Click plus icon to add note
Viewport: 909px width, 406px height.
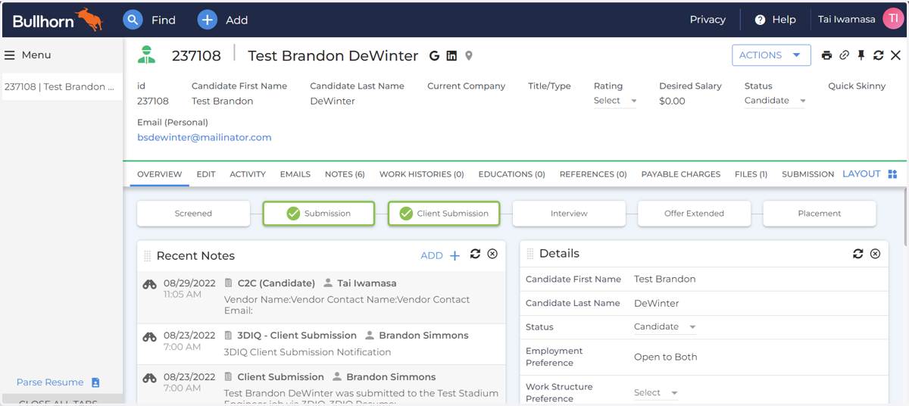[x=454, y=256]
